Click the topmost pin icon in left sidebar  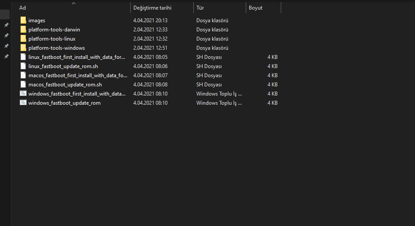[x=7, y=25]
